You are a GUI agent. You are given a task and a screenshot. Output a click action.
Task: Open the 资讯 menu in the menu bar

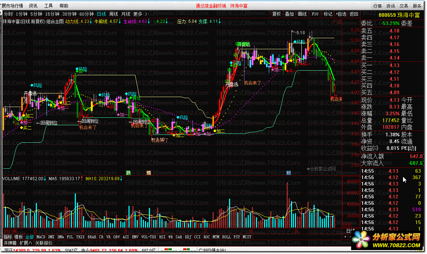pyautogui.click(x=33, y=6)
